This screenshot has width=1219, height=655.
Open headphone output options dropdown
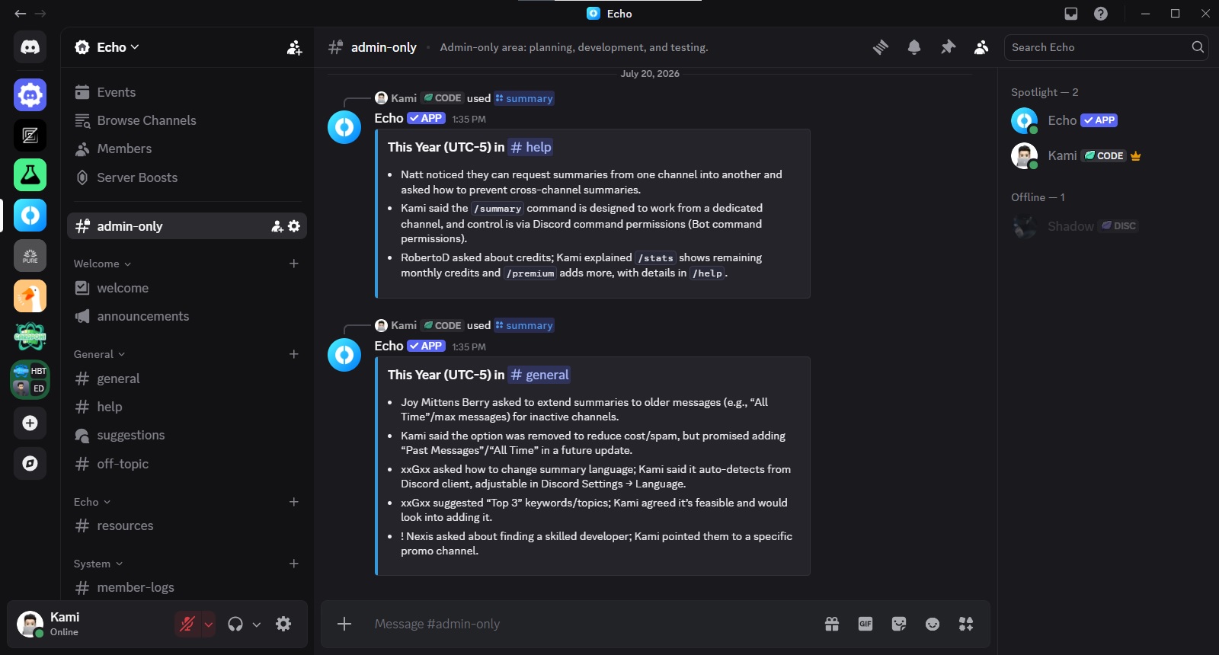(257, 625)
